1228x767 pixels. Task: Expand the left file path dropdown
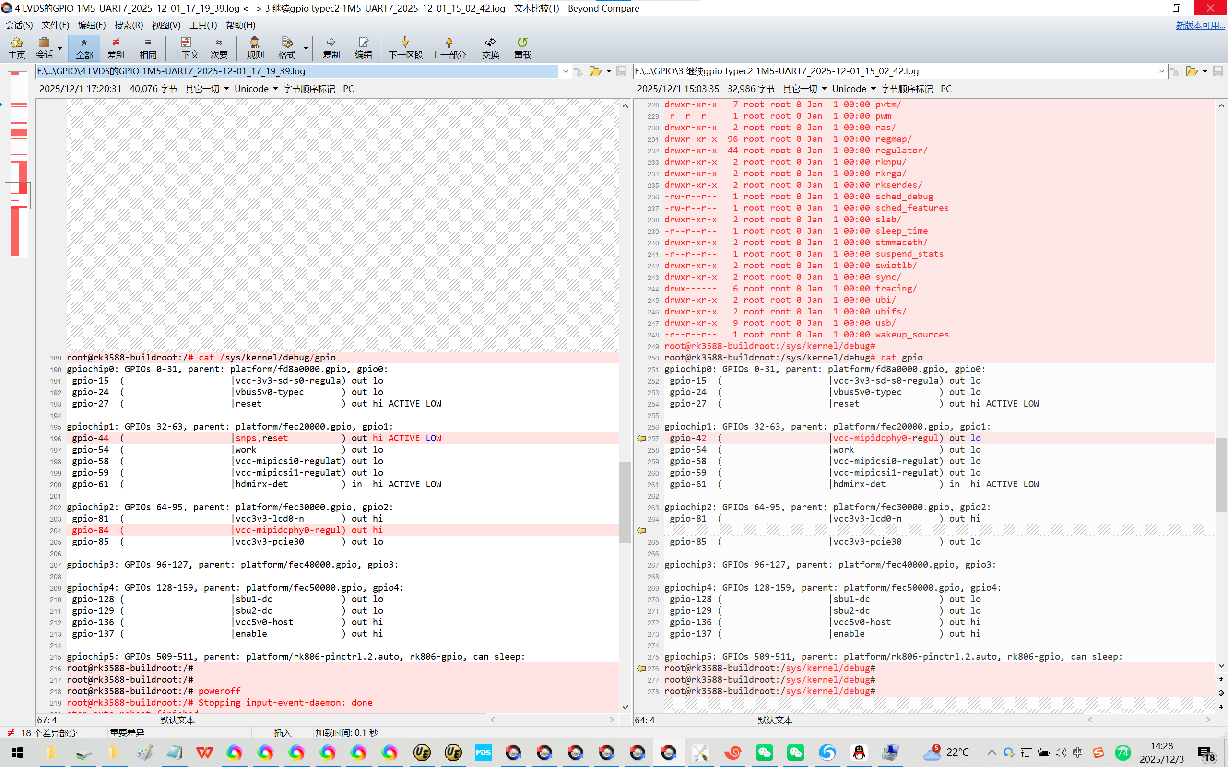tap(565, 71)
